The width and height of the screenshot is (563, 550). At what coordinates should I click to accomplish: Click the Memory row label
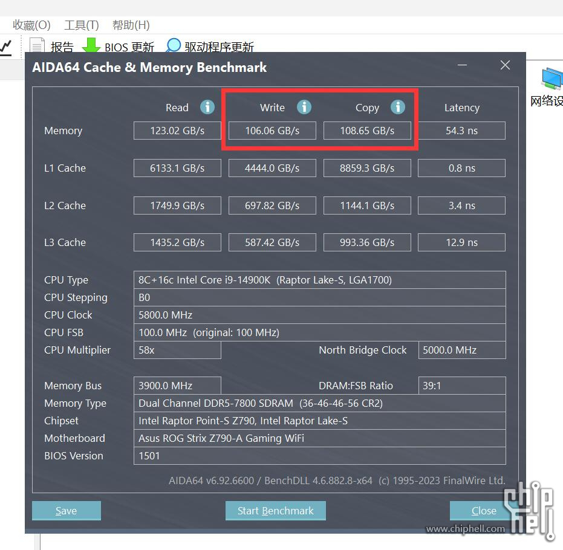63,131
